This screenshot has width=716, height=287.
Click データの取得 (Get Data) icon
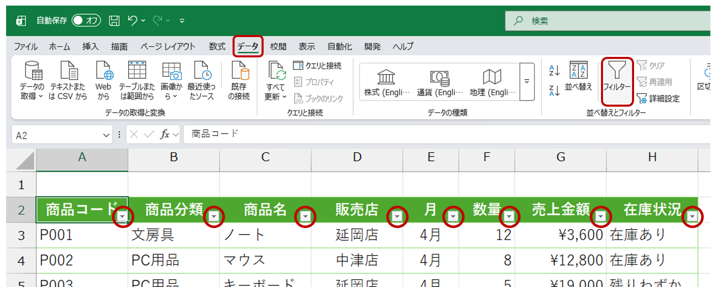[32, 80]
